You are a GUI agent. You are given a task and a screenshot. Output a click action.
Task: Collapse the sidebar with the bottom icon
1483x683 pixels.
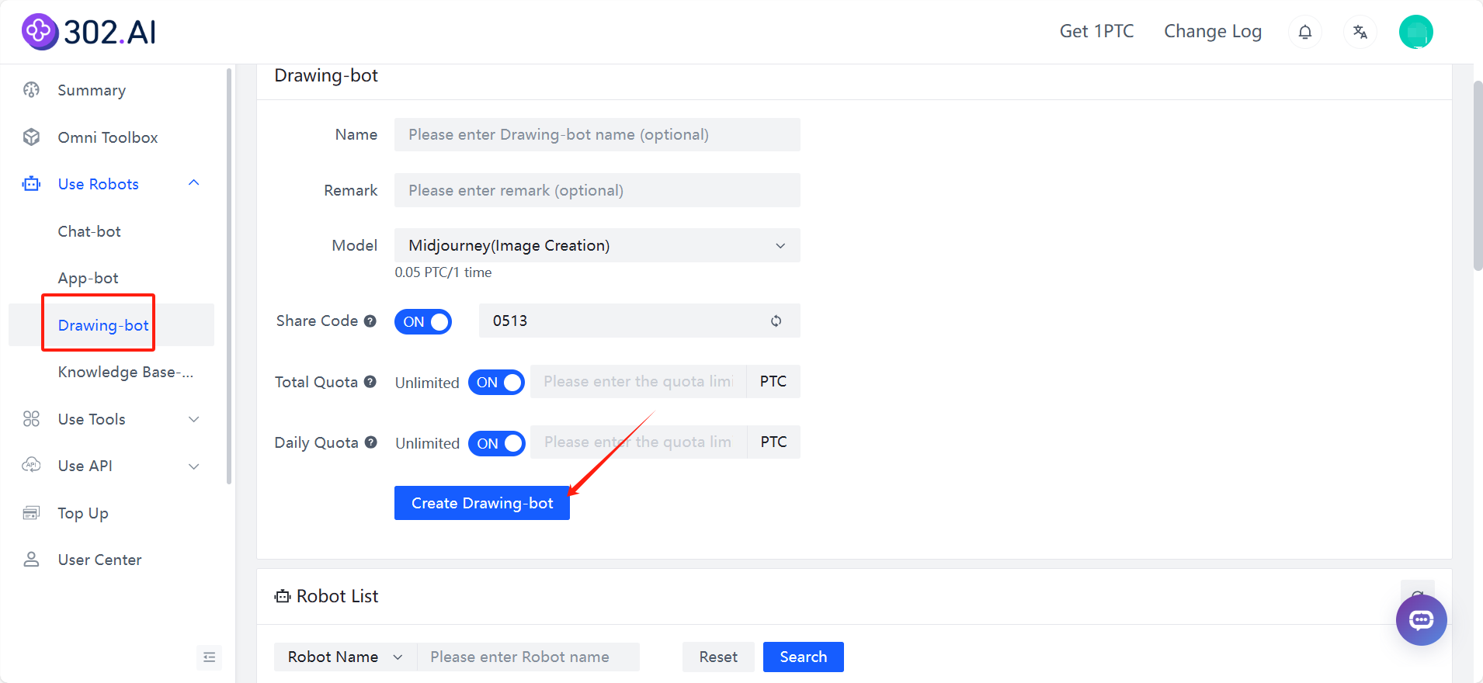(209, 657)
